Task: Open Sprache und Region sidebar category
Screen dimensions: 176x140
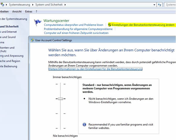Action: (10, 61)
